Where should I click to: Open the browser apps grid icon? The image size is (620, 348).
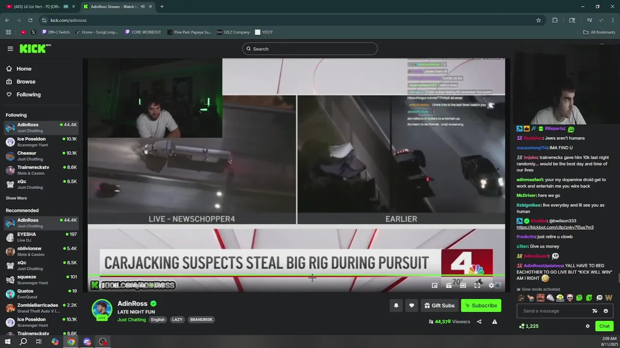[8, 32]
